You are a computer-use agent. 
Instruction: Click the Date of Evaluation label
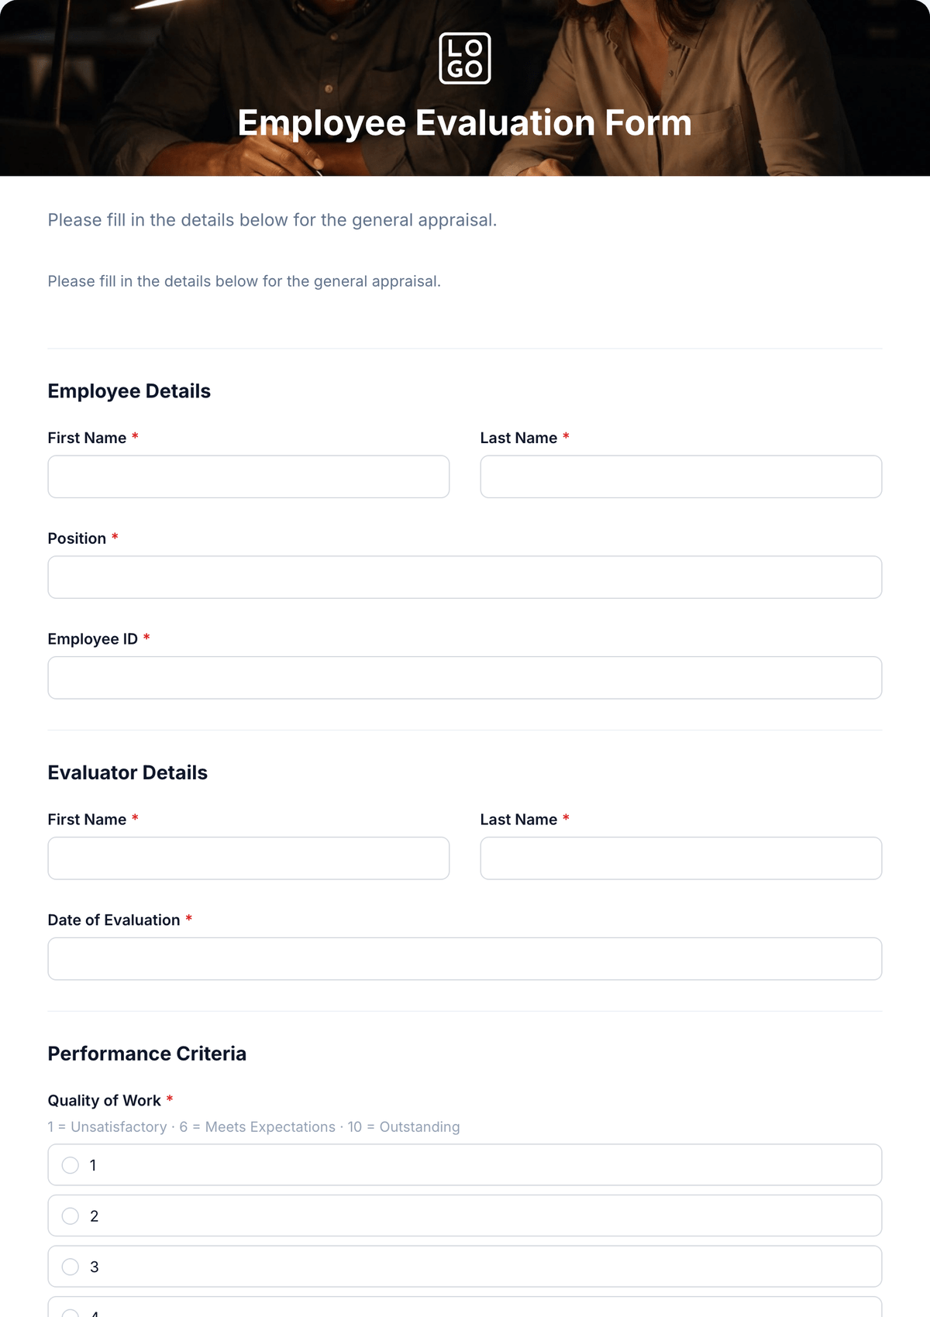[x=114, y=920]
